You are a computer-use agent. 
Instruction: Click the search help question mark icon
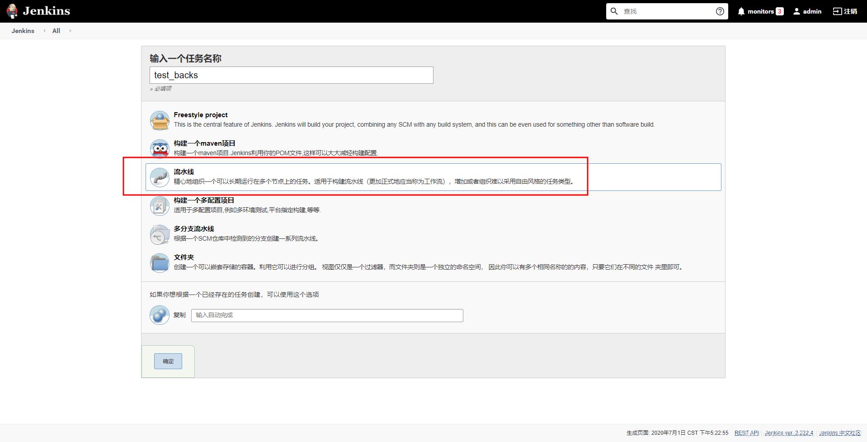[720, 11]
